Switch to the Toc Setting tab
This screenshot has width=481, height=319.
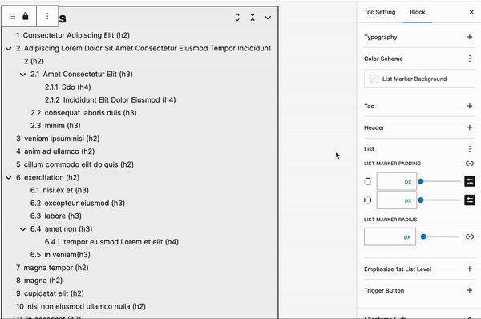[379, 12]
